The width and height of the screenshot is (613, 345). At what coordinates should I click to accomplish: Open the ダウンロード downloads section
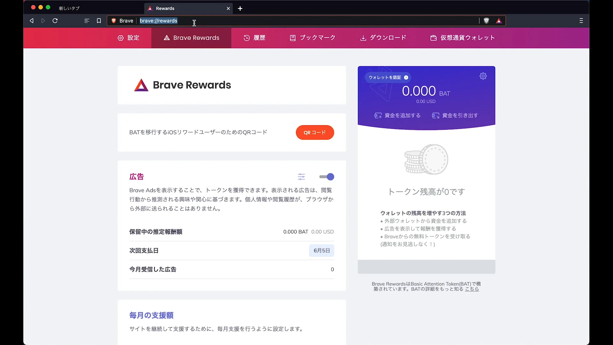pos(383,38)
